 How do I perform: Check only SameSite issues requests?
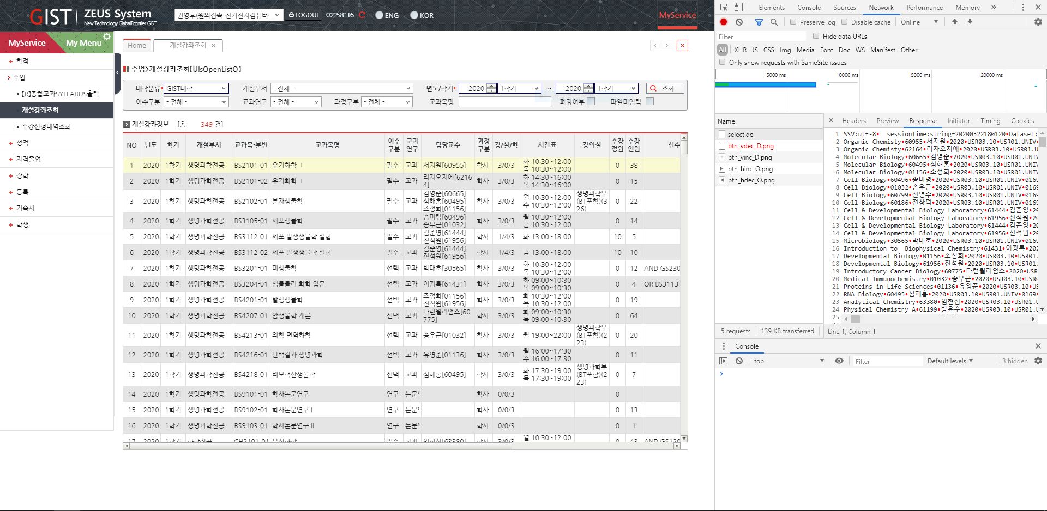tap(723, 62)
